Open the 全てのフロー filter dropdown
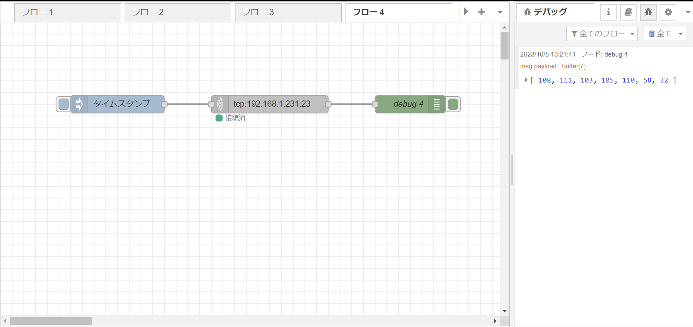The height and width of the screenshot is (327, 693). (602, 34)
